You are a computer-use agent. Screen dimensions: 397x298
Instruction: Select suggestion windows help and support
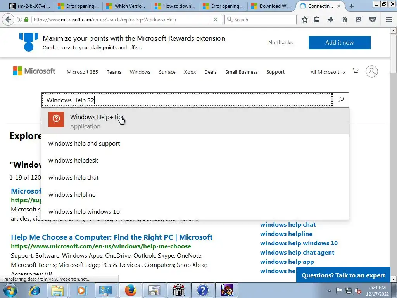pos(195,144)
